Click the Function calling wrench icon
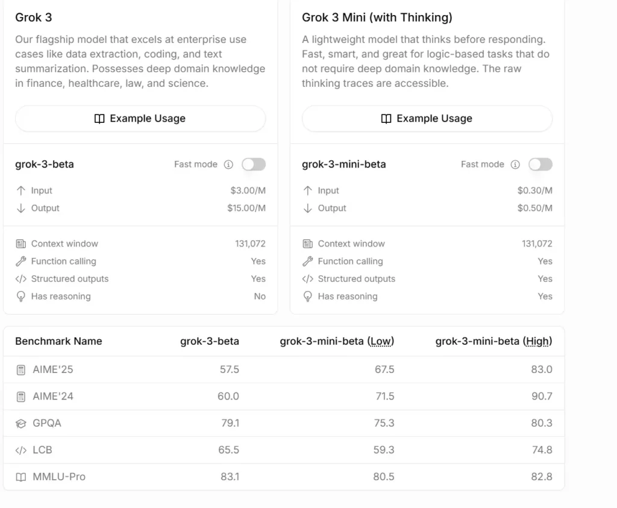Viewport: 617px width, 508px height. [x=19, y=261]
